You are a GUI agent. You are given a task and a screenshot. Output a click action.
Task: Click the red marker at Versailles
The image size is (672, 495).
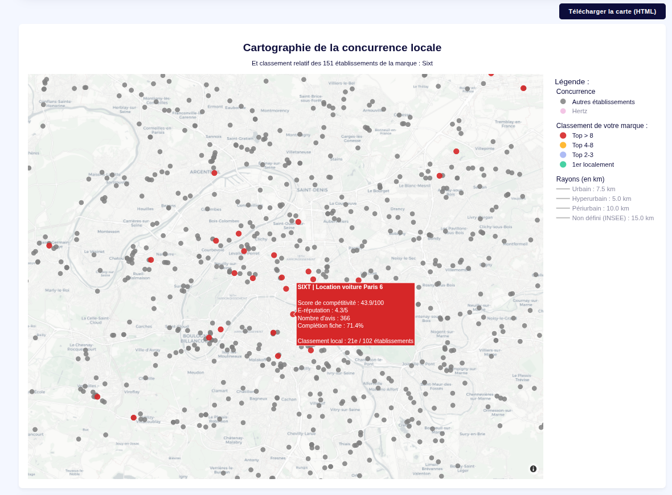[97, 397]
